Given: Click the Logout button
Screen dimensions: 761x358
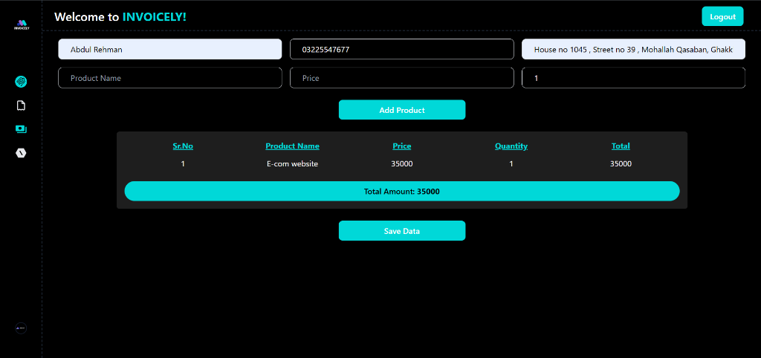Looking at the screenshot, I should [x=722, y=16].
